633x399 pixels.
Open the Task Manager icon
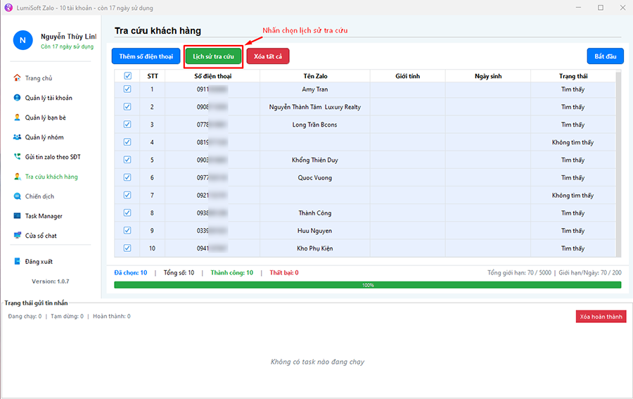point(17,216)
